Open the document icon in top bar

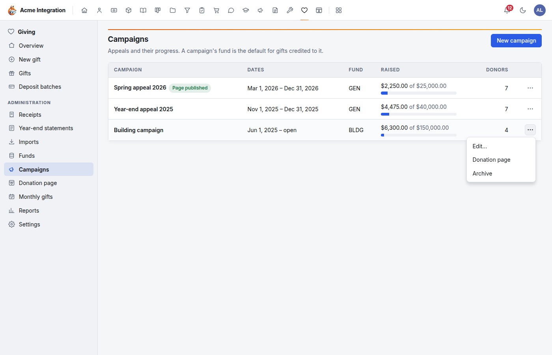coord(275,10)
